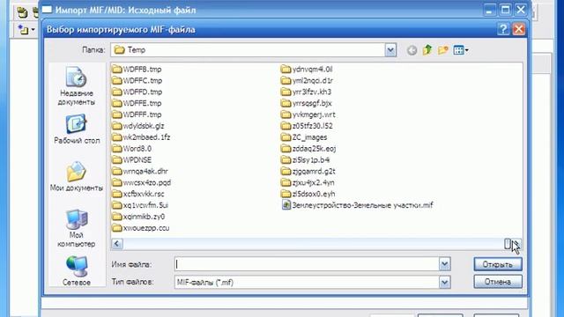Viewport: 564px width, 317px height.
Task: Expand the Папка folder dropdown
Action: click(x=390, y=50)
